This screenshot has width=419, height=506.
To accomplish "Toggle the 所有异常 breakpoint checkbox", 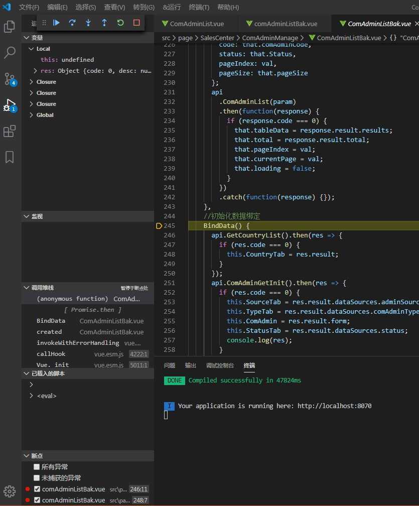I will pos(37,467).
